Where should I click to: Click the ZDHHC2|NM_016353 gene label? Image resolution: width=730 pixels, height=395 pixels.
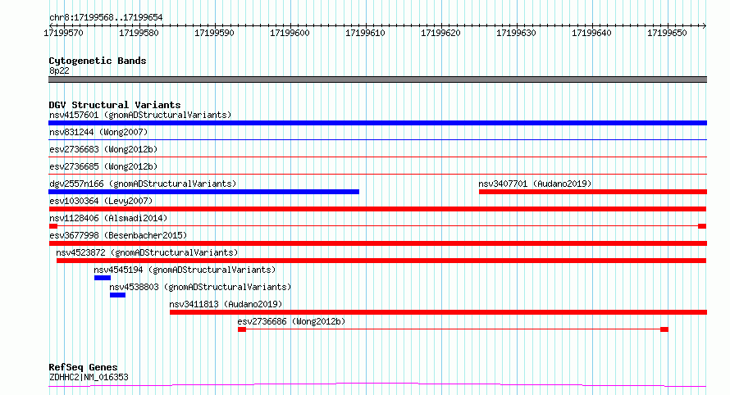[89, 377]
